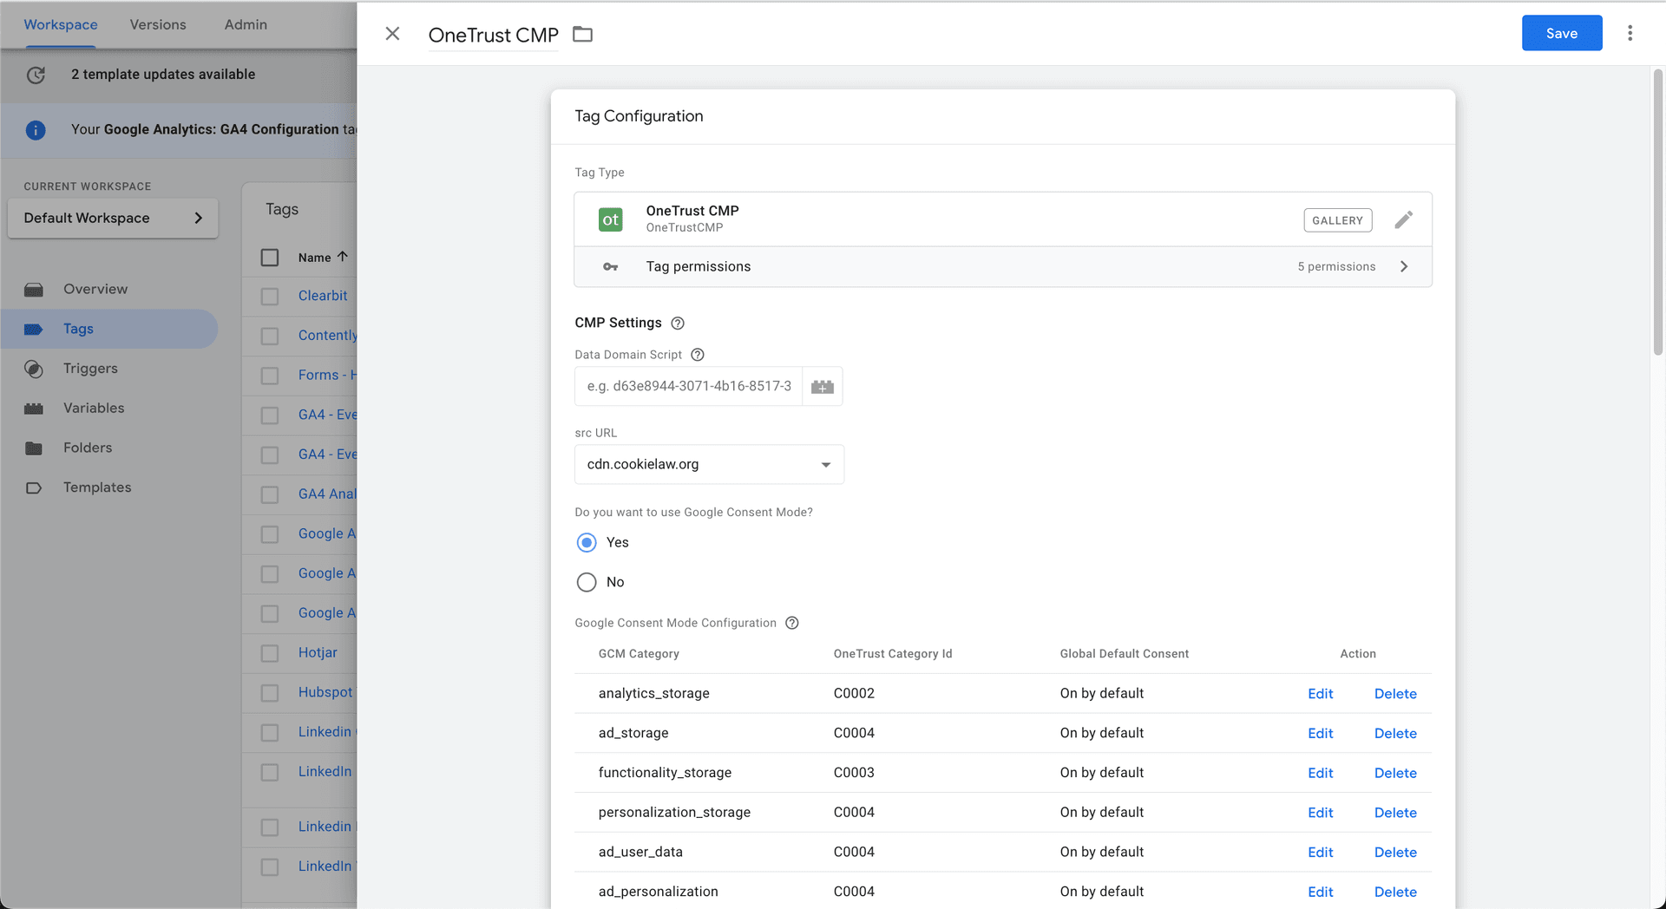The width and height of the screenshot is (1666, 909).
Task: Click the OneTrust 'ot' green logo
Action: (x=610, y=219)
